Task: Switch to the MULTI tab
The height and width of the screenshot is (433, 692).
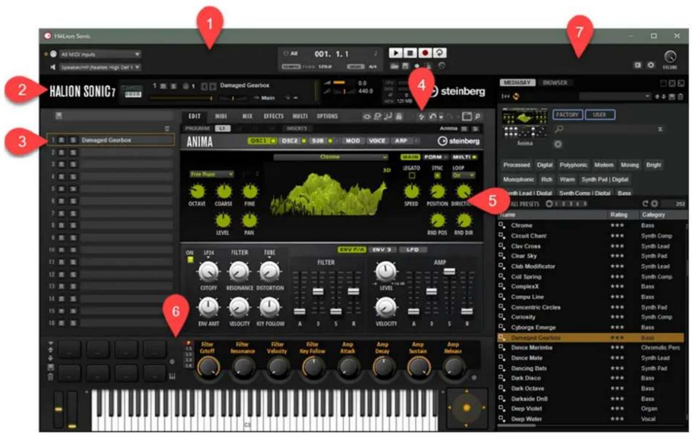Action: tap(300, 117)
